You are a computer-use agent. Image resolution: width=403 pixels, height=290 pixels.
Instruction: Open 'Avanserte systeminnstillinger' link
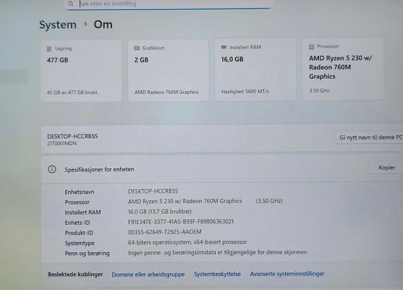pos(287,274)
